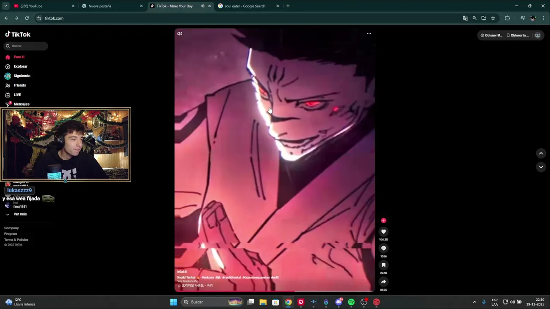Open Terms & Policies footer link
Screen dimensions: 550x309
click(x=16, y=239)
